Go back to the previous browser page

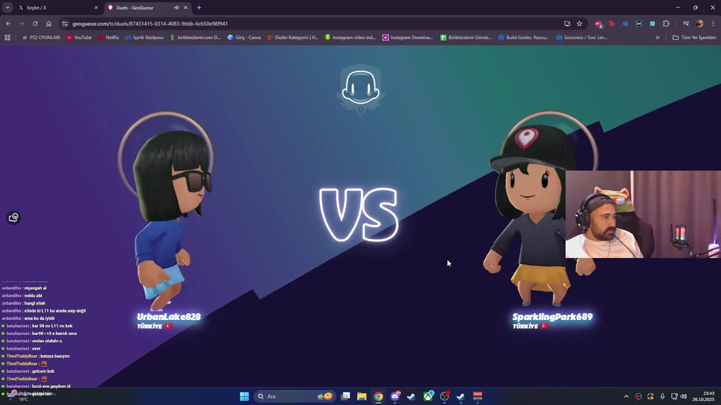8,24
